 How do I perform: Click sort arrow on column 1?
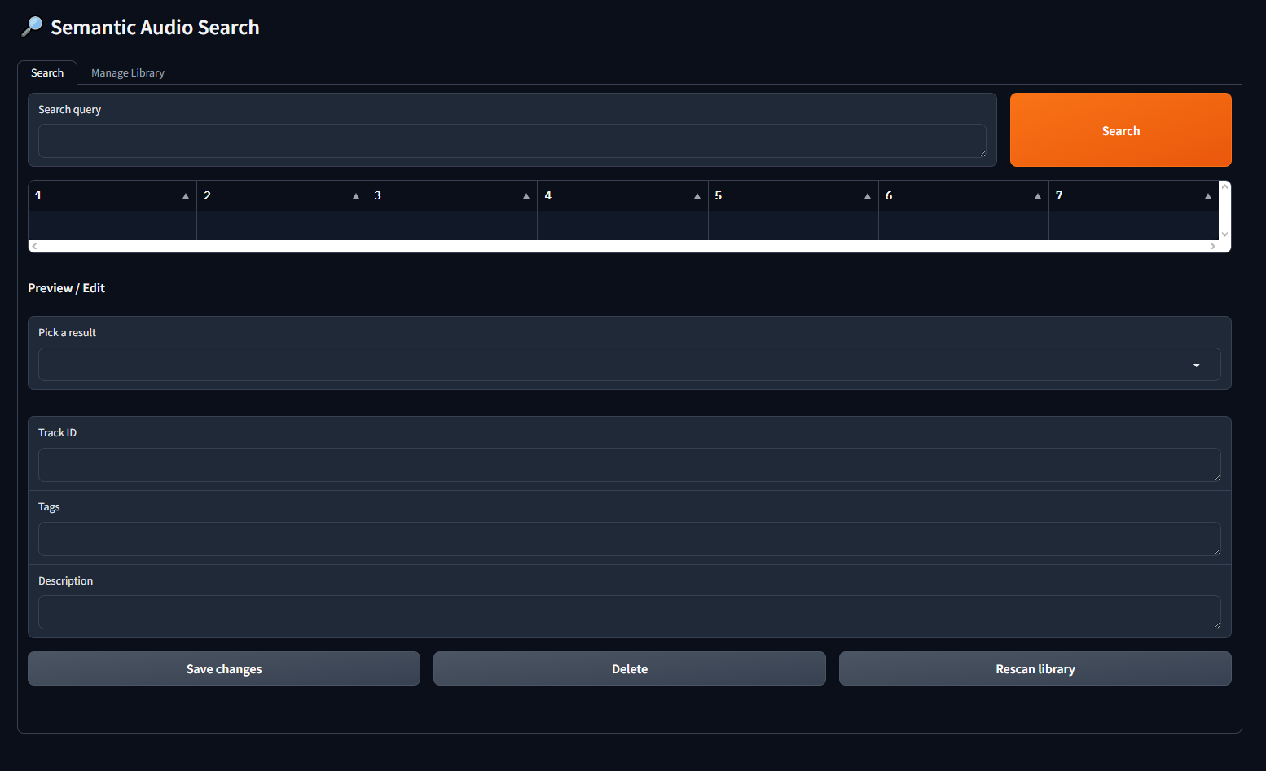pos(186,196)
